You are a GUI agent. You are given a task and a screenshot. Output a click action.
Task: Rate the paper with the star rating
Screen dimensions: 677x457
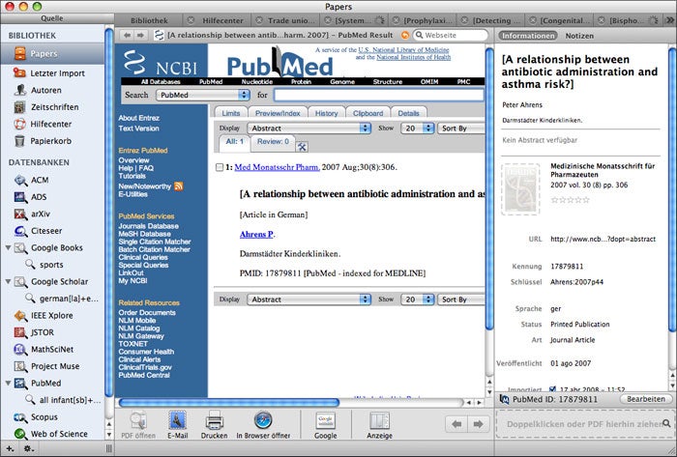570,200
